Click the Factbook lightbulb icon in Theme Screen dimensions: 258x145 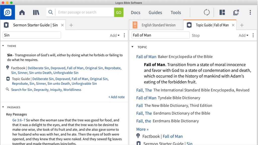click(x=8, y=68)
